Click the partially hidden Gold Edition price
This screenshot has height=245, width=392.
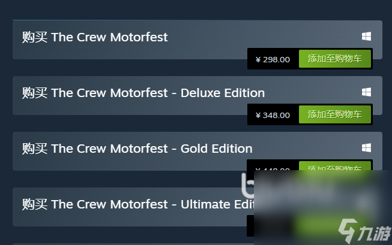click(x=273, y=169)
